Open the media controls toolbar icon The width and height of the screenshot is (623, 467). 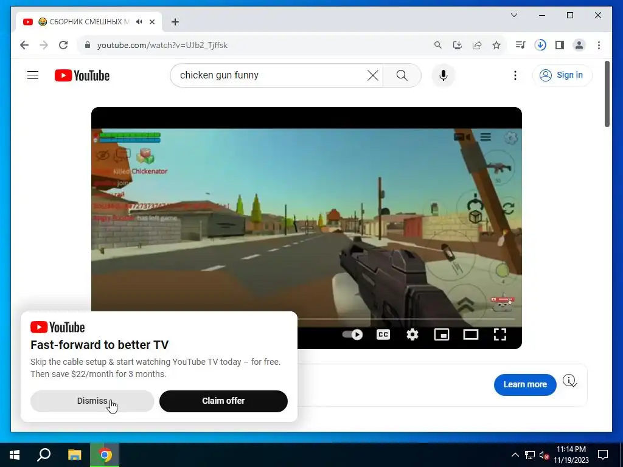521,45
